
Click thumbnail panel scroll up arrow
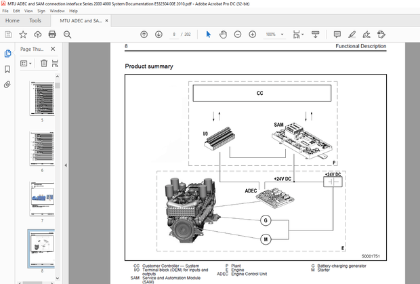pos(58,77)
